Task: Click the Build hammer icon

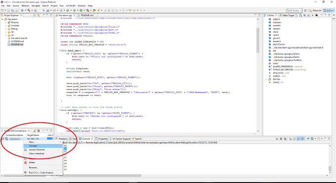Action: [x=29, y=10]
